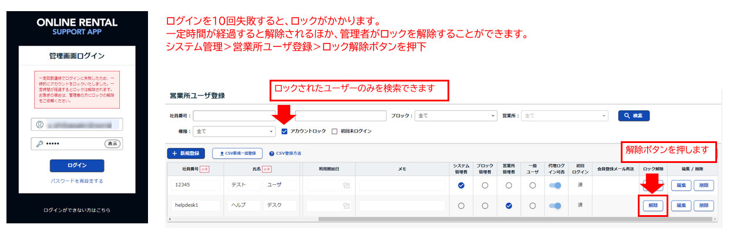Click the key icon in password field
Image resolution: width=730 pixels, height=238 pixels.
[x=40, y=144]
